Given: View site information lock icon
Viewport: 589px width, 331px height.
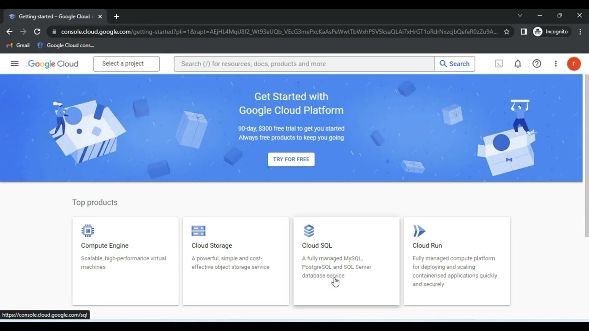Looking at the screenshot, I should (x=54, y=32).
